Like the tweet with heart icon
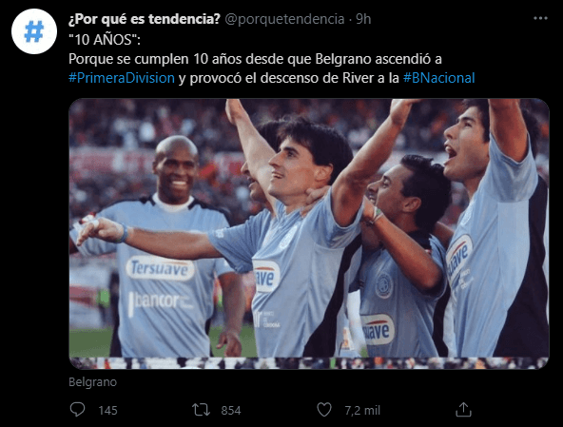The image size is (563, 427). 324,410
